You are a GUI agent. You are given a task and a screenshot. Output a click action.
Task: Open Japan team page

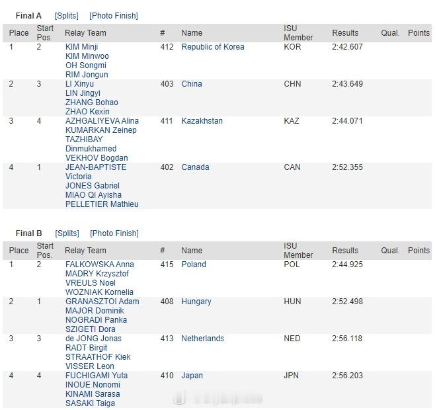click(192, 376)
